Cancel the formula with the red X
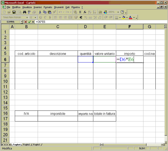The width and height of the screenshot is (168, 151). click(25, 22)
